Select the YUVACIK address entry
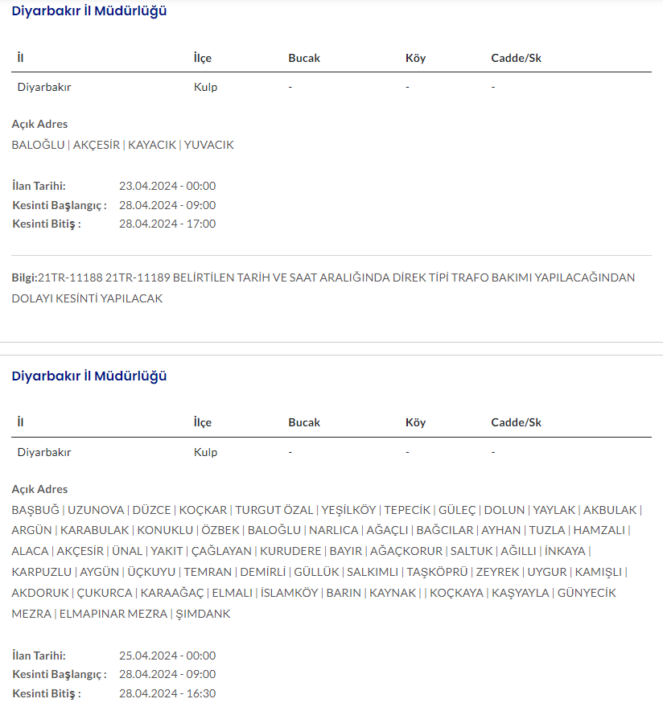 click(208, 145)
